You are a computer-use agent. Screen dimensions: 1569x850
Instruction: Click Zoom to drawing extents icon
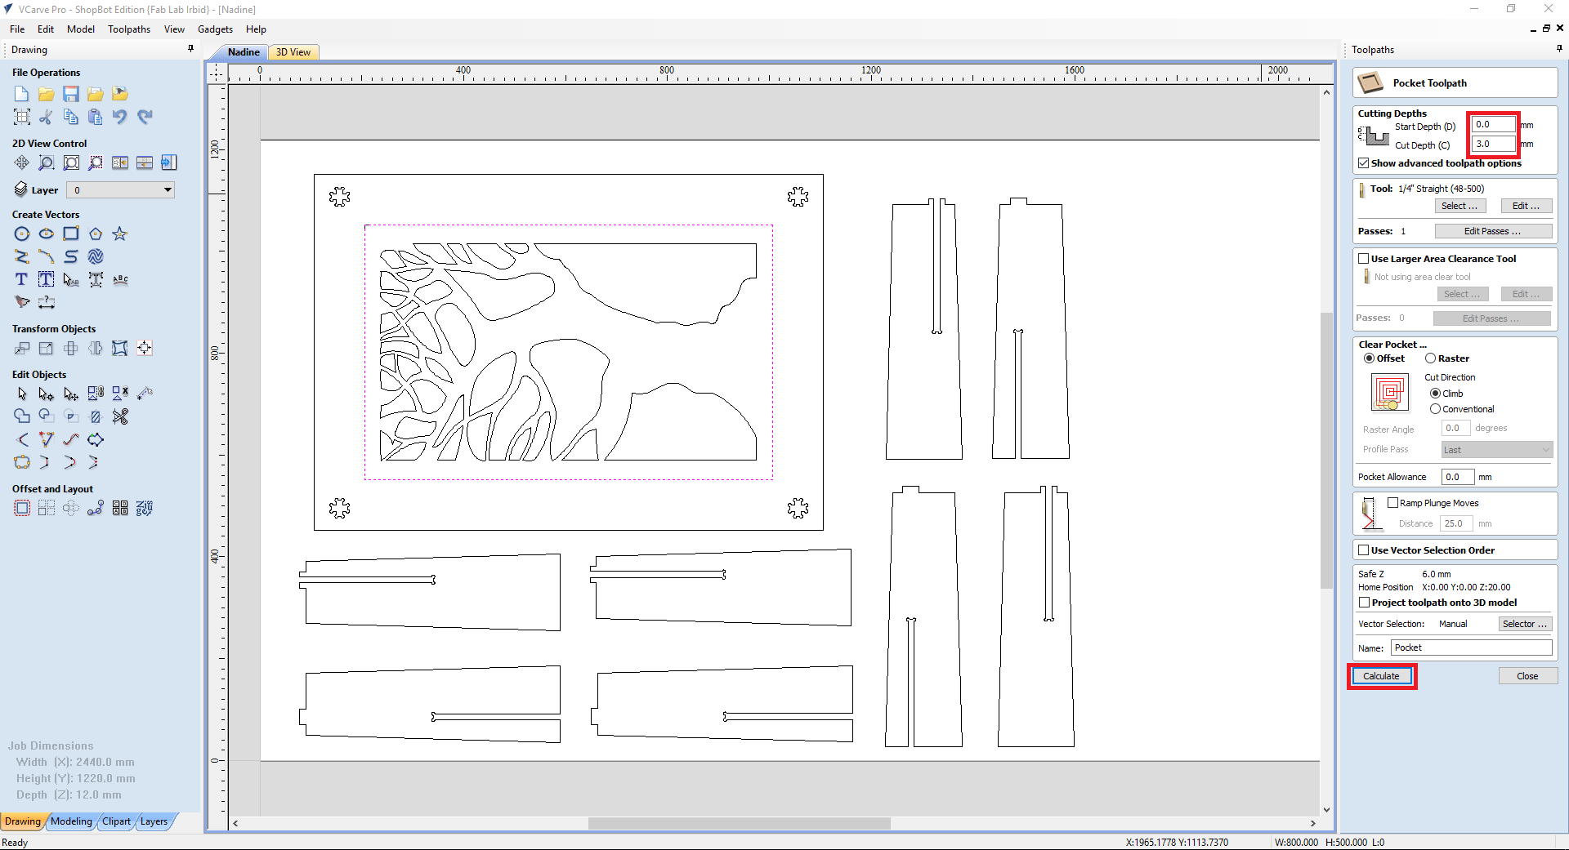pos(71,162)
